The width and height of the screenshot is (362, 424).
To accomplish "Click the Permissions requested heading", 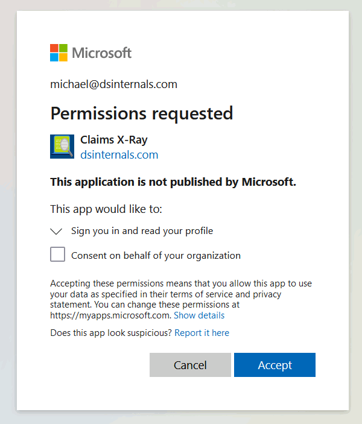I will [x=142, y=113].
